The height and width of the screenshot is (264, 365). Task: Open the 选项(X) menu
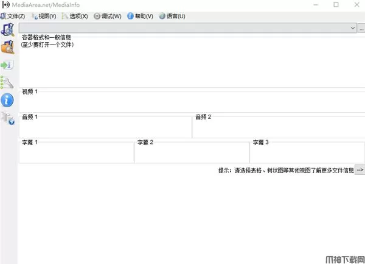pyautogui.click(x=75, y=16)
